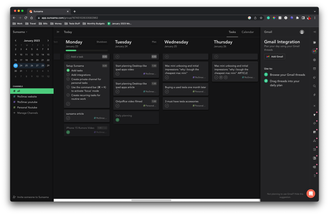The height and width of the screenshot is (215, 329).
Task: Open the Gmail integration icon in right rail
Action: coord(315,51)
